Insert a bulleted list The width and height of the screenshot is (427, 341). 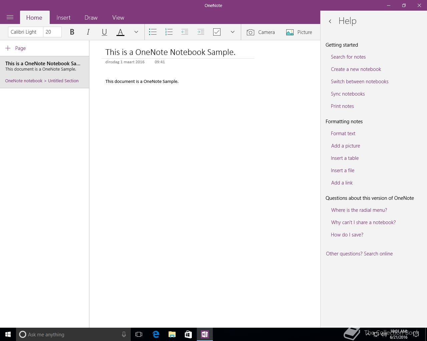click(x=153, y=32)
